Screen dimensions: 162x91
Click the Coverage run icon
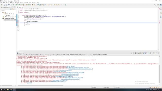pyautogui.click(x=20, y=5)
